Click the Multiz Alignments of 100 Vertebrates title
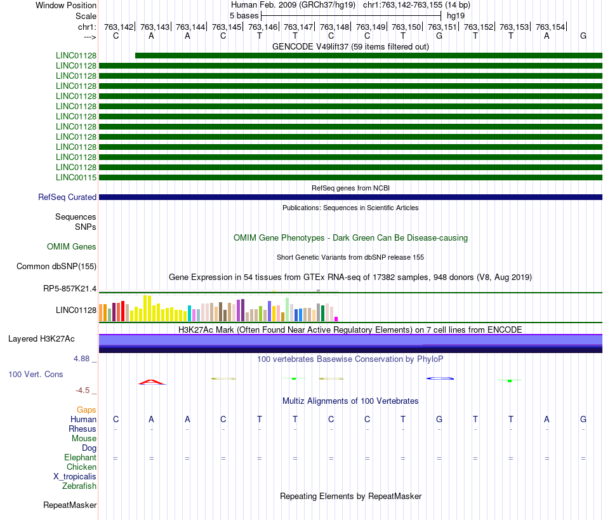This screenshot has width=603, height=520. (x=350, y=401)
